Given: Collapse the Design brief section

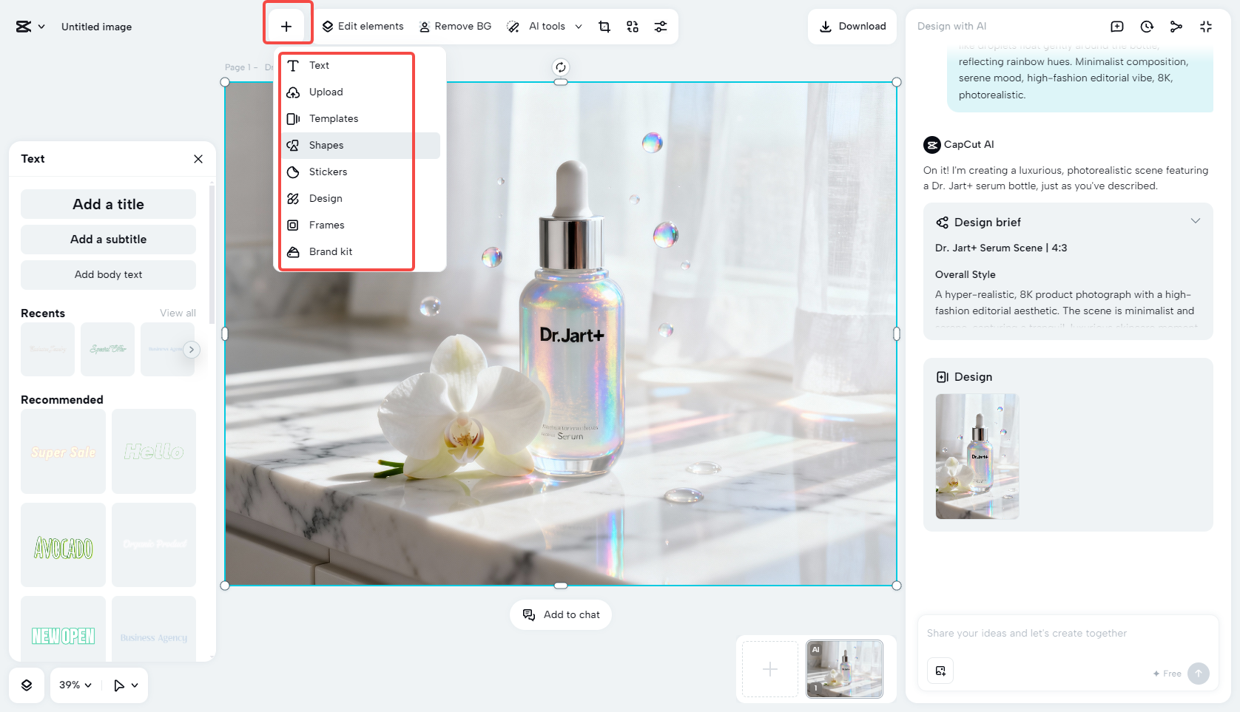Looking at the screenshot, I should [1196, 220].
